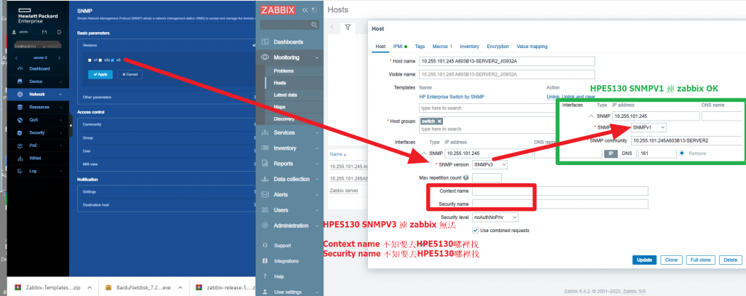This screenshot has height=296, width=746.
Task: Expand the Community access control row
Action: pyautogui.click(x=166, y=124)
